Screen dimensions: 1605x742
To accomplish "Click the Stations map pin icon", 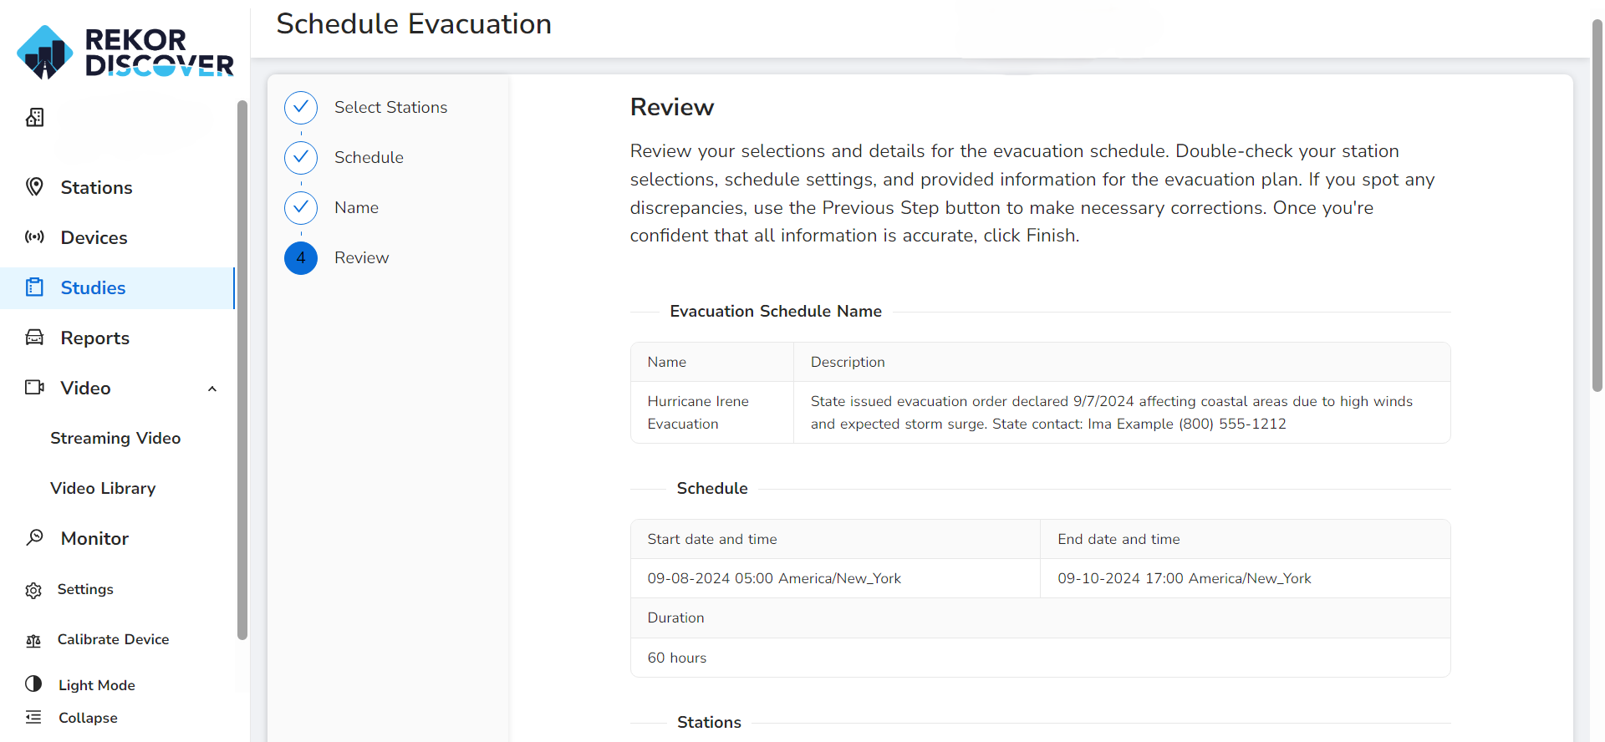I will (x=34, y=186).
